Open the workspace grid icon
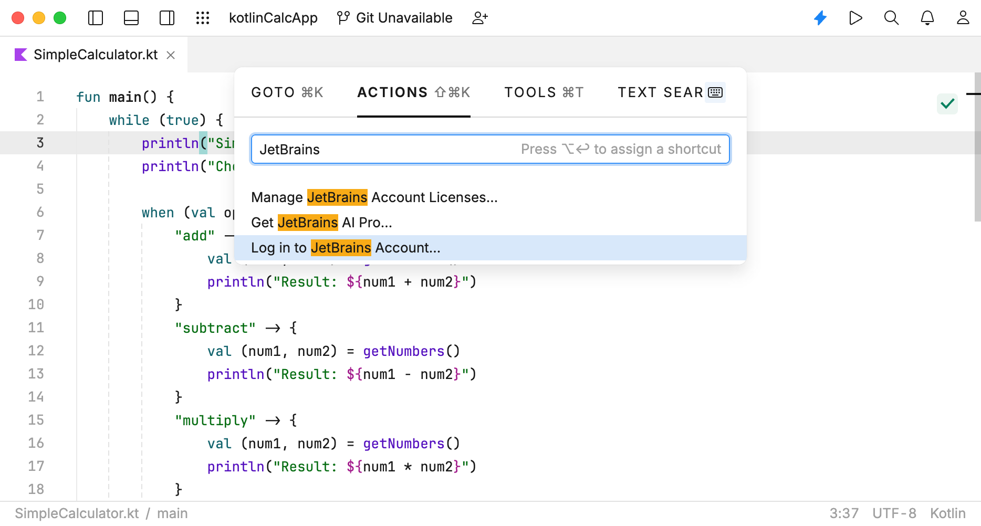Viewport: 981px width, 526px height. [x=203, y=17]
